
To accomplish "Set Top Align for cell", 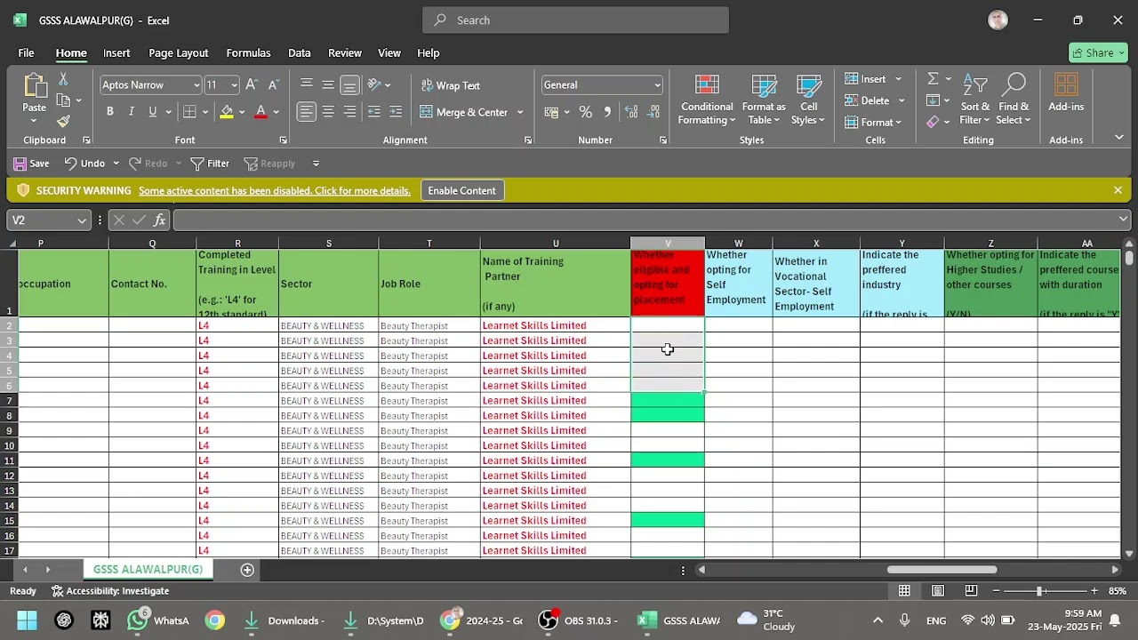I will tap(307, 84).
